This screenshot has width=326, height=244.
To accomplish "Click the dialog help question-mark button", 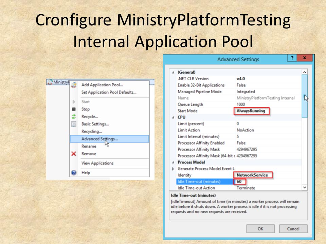I will click(x=292, y=58).
